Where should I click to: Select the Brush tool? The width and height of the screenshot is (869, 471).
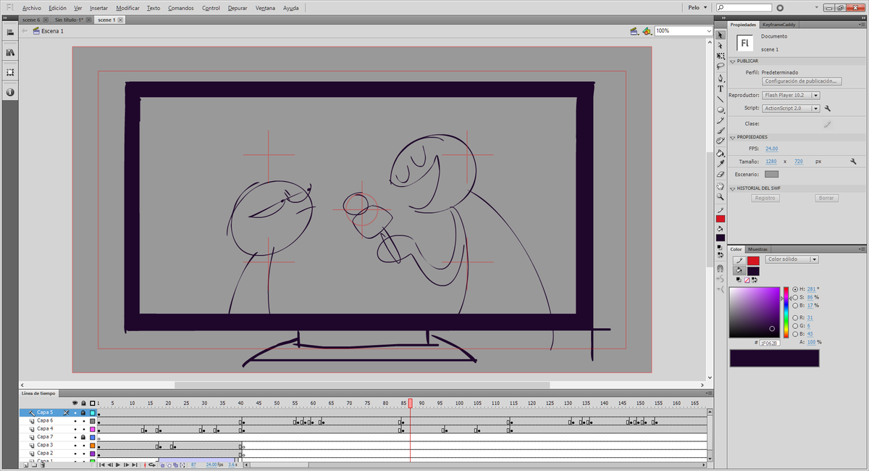pos(720,131)
